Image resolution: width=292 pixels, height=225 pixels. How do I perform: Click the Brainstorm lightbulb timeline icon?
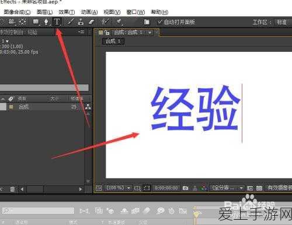tap(161, 210)
